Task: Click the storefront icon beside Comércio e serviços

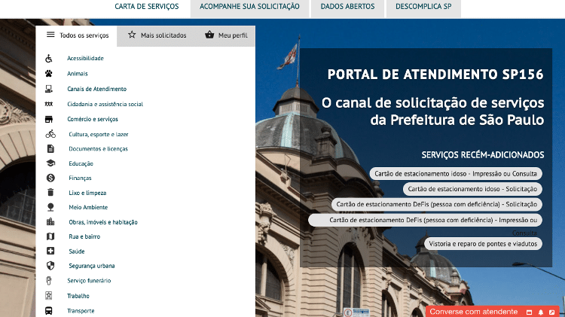Action: [49, 119]
